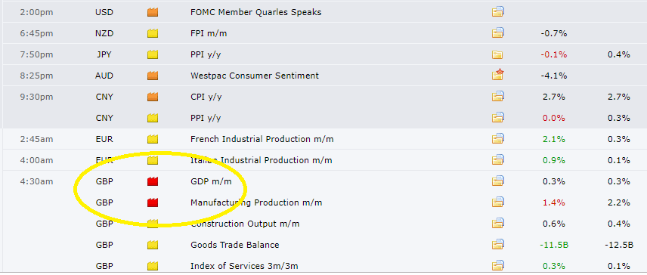The width and height of the screenshot is (647, 275).
Task: Click the -11.5B Goods Trade Balance actual value
Action: [x=554, y=245]
